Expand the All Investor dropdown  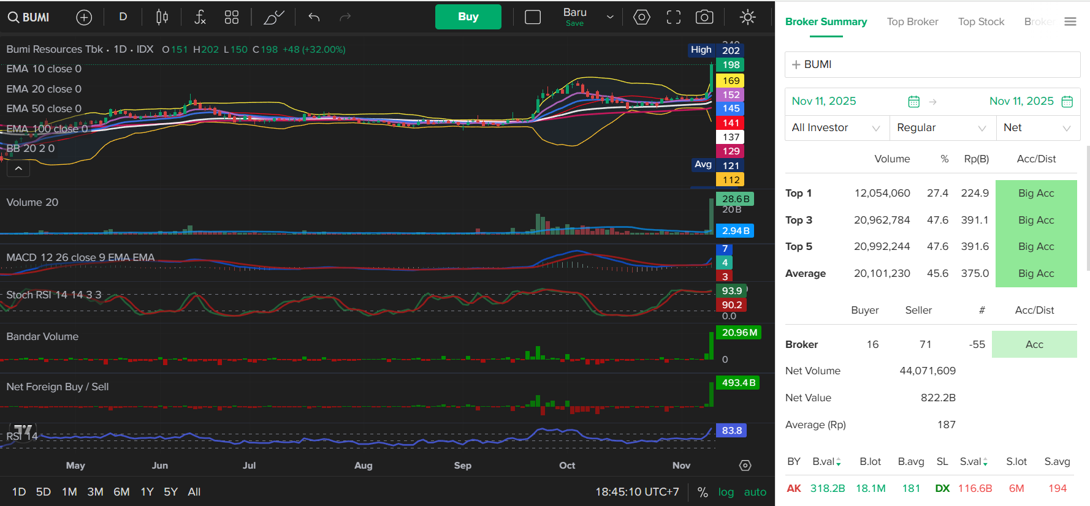[x=836, y=127]
